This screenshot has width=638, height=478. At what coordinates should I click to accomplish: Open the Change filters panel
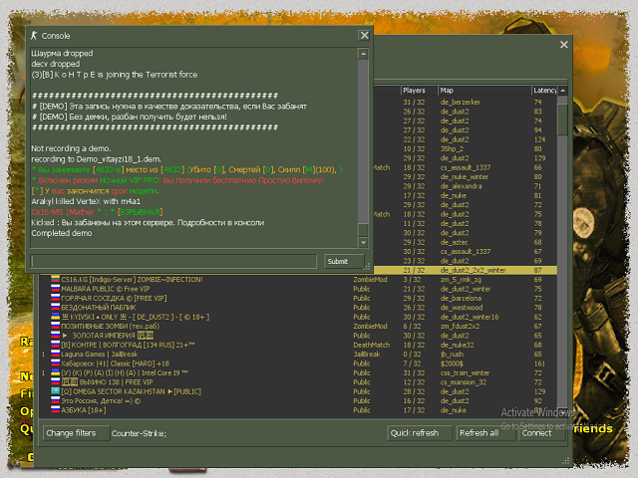[x=76, y=433]
